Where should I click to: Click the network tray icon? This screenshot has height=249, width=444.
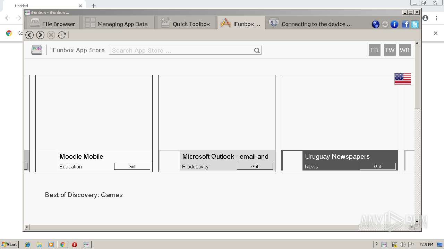pyautogui.click(x=394, y=245)
